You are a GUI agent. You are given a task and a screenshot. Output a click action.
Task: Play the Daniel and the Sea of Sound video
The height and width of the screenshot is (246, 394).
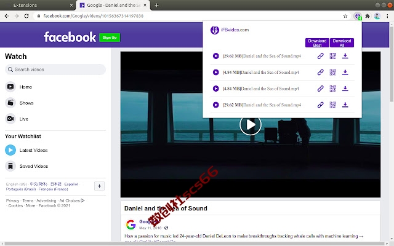(x=251, y=124)
